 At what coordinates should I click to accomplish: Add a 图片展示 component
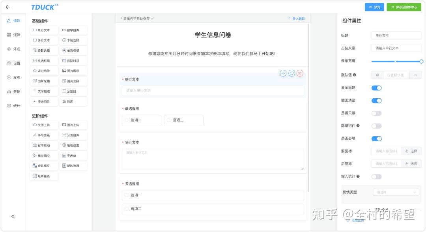coord(73,71)
